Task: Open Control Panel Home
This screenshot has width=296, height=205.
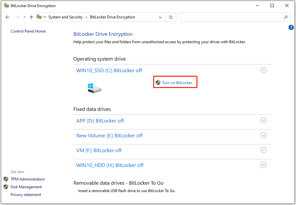Action: 28,31
